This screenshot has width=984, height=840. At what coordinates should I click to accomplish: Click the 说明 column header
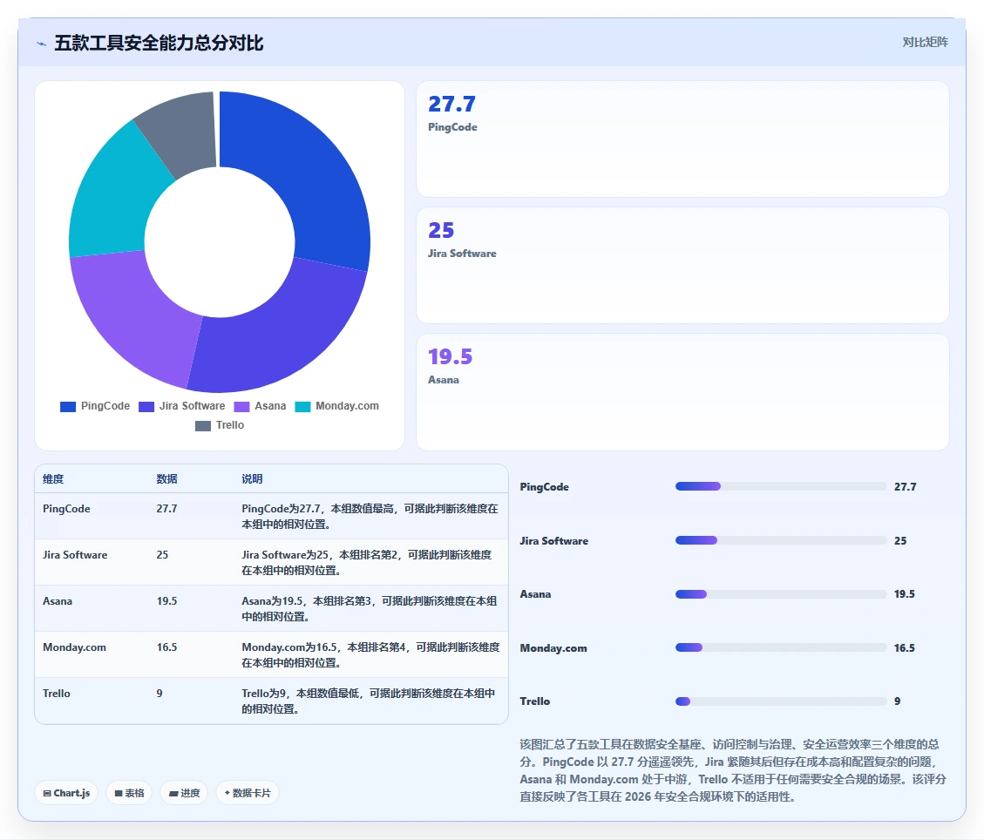pyautogui.click(x=252, y=478)
